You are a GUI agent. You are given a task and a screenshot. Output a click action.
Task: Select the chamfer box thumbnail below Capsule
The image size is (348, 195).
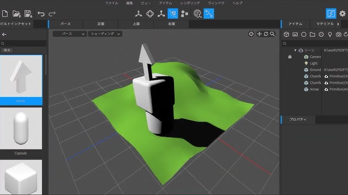pyautogui.click(x=21, y=177)
